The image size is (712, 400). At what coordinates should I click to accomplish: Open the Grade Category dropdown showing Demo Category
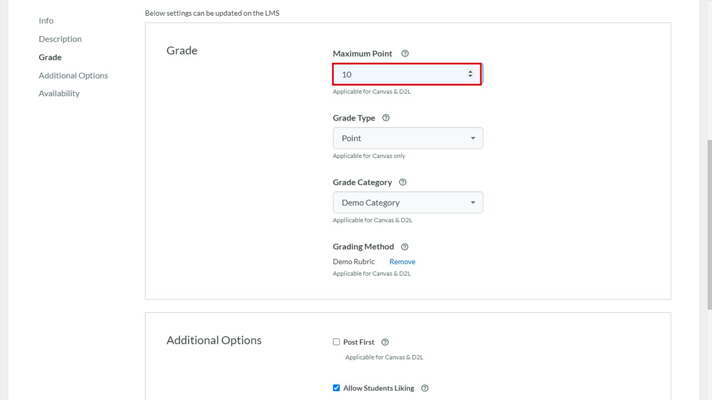point(408,203)
